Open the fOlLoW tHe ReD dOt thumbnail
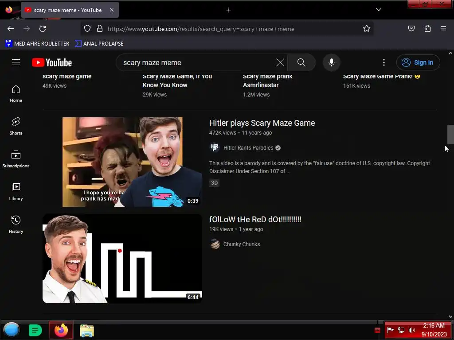The width and height of the screenshot is (454, 340). (x=122, y=259)
